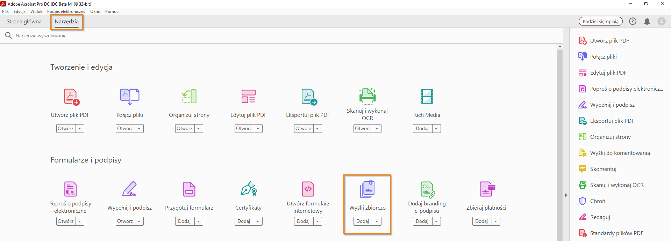Open the Przygotuj formularz tool icon

point(189,189)
